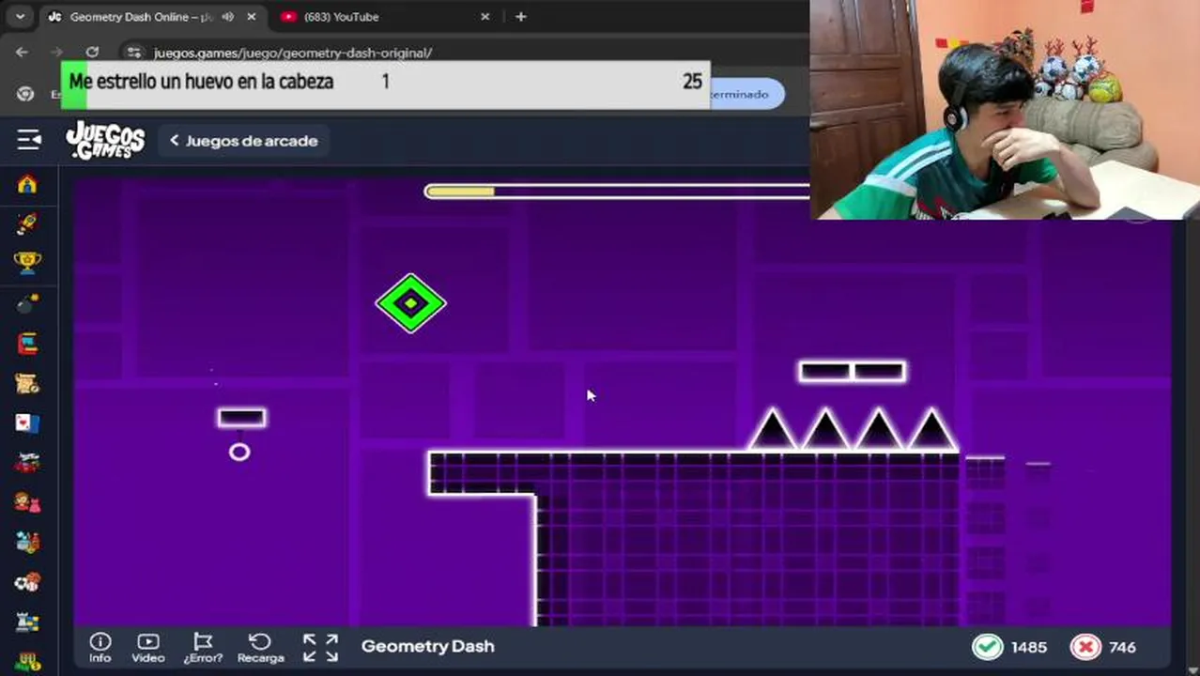Like the game with green checkmark
This screenshot has width=1200, height=676.
(987, 647)
